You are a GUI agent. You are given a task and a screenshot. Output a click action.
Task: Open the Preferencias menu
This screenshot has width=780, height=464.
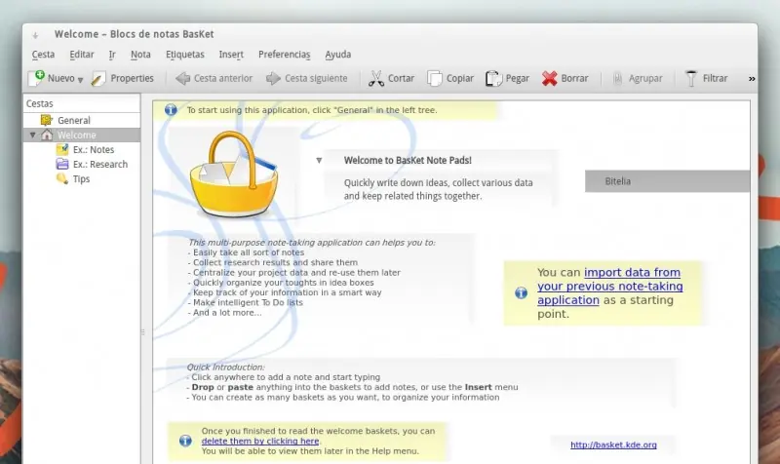pos(284,55)
